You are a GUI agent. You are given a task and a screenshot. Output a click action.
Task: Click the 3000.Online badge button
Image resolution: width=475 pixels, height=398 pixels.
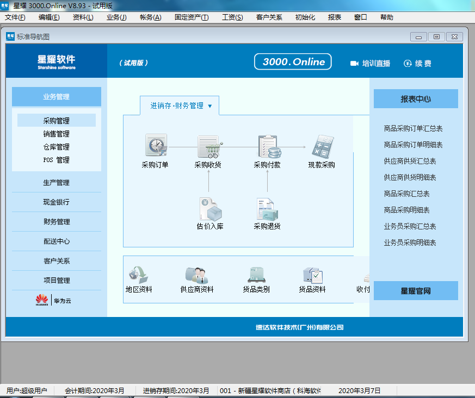pyautogui.click(x=293, y=62)
